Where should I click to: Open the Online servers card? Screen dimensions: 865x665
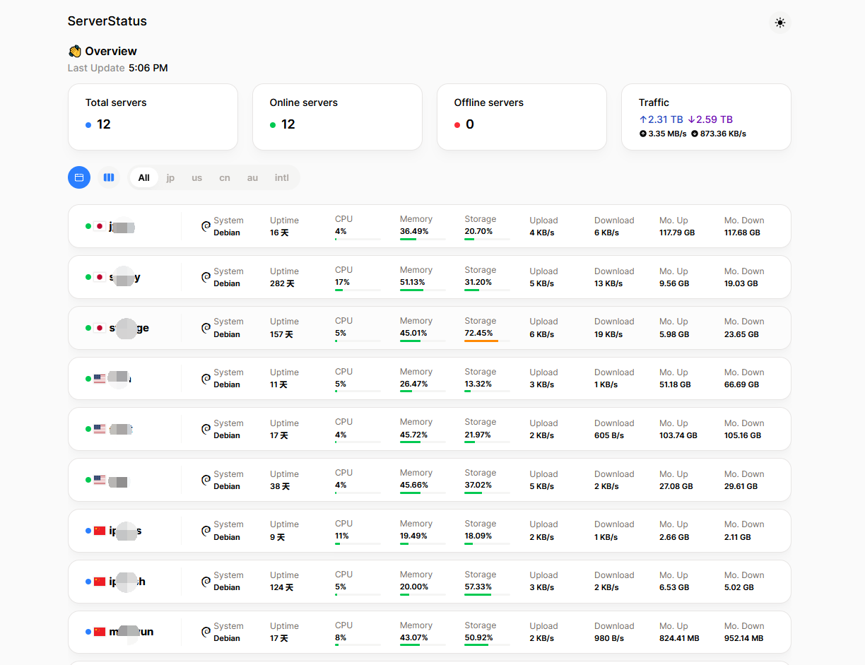coord(337,117)
